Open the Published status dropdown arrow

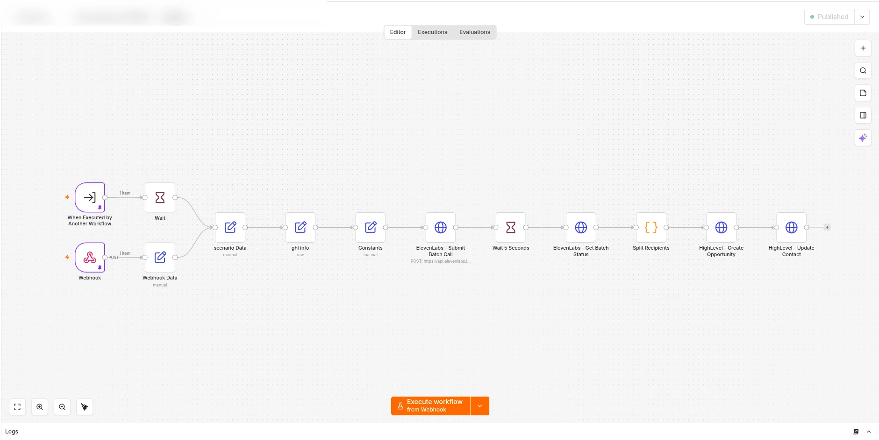click(x=862, y=17)
